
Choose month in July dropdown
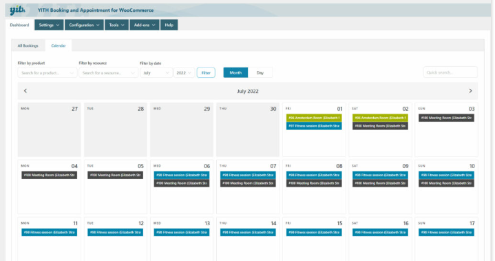[x=156, y=73]
